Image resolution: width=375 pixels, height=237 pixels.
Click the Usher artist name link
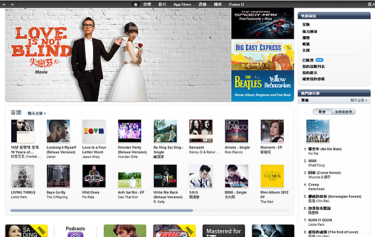(51, 157)
